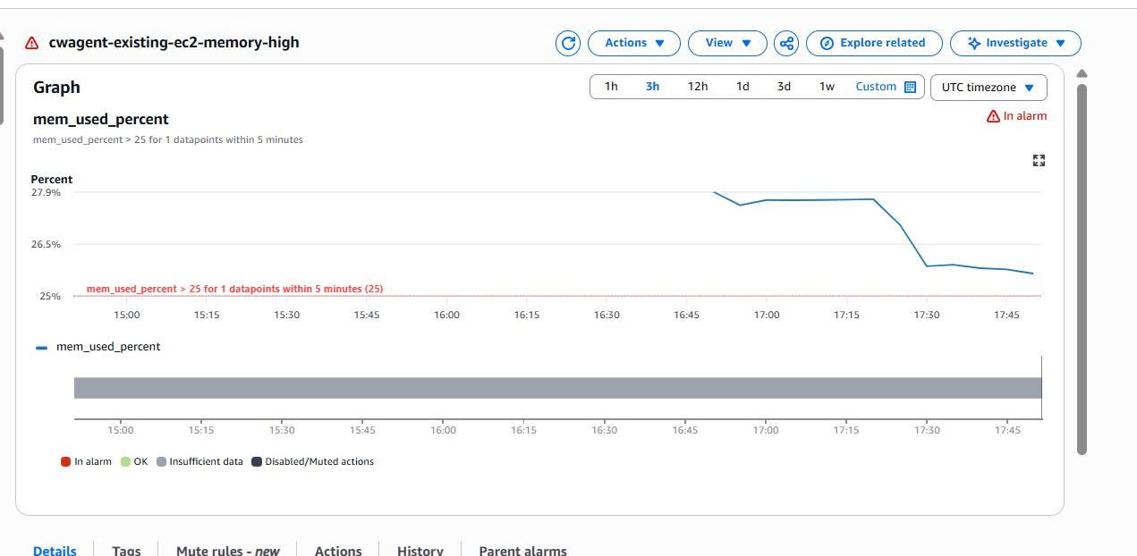Click the scroll up arrow at right
Image resolution: width=1137 pixels, height=556 pixels.
[x=1082, y=73]
